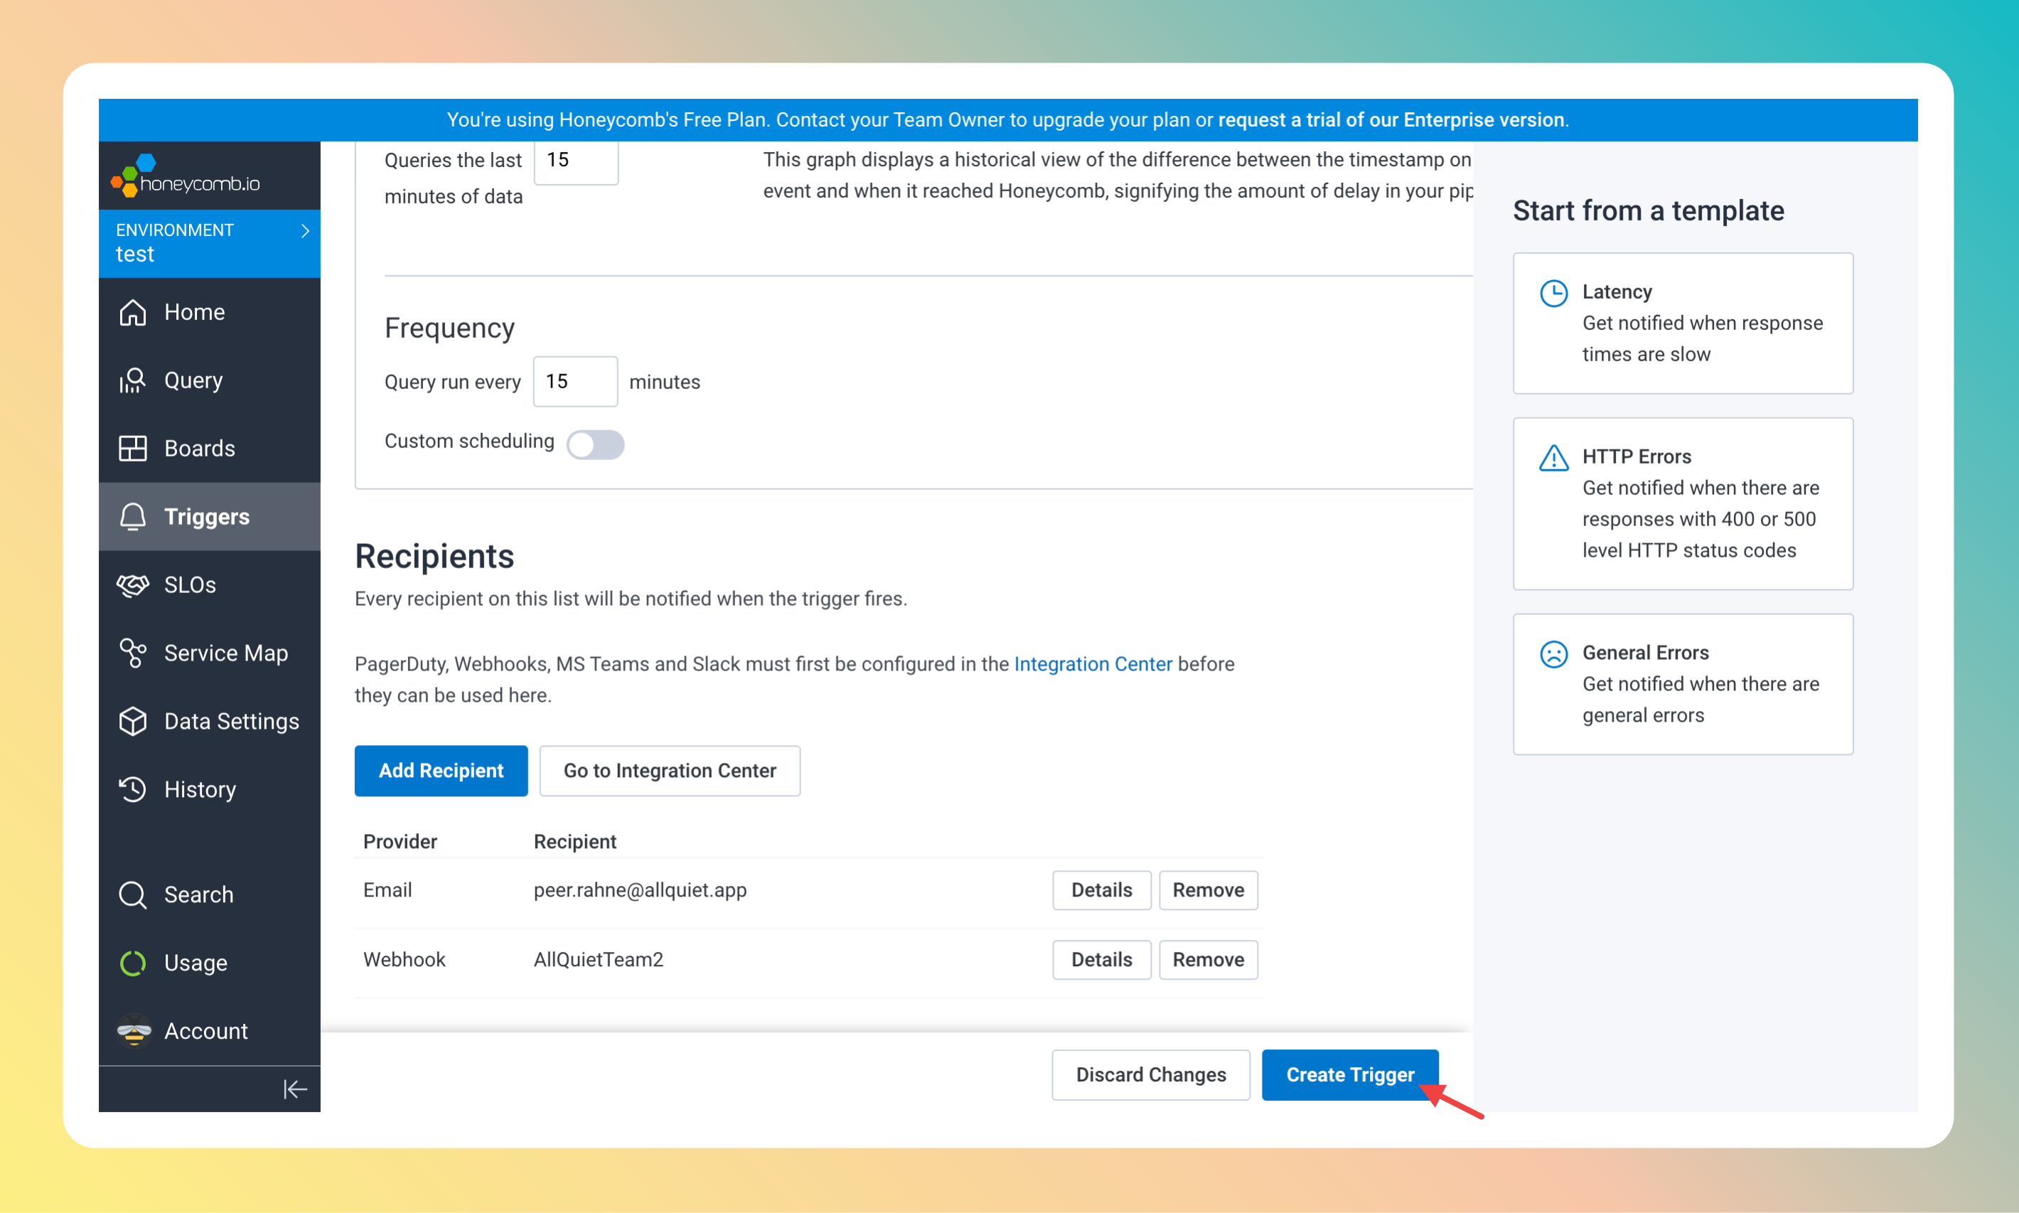Open the Service Map icon
2019x1213 pixels.
(x=132, y=653)
